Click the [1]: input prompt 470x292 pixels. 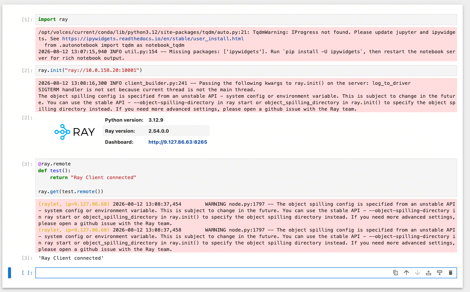pyautogui.click(x=27, y=19)
